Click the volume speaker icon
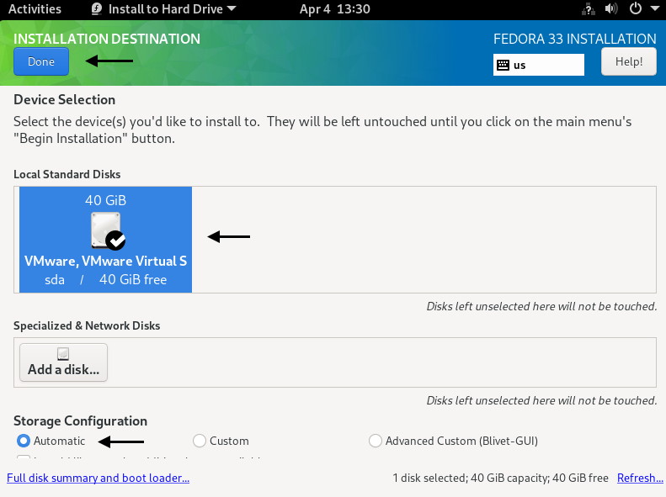 coord(610,8)
